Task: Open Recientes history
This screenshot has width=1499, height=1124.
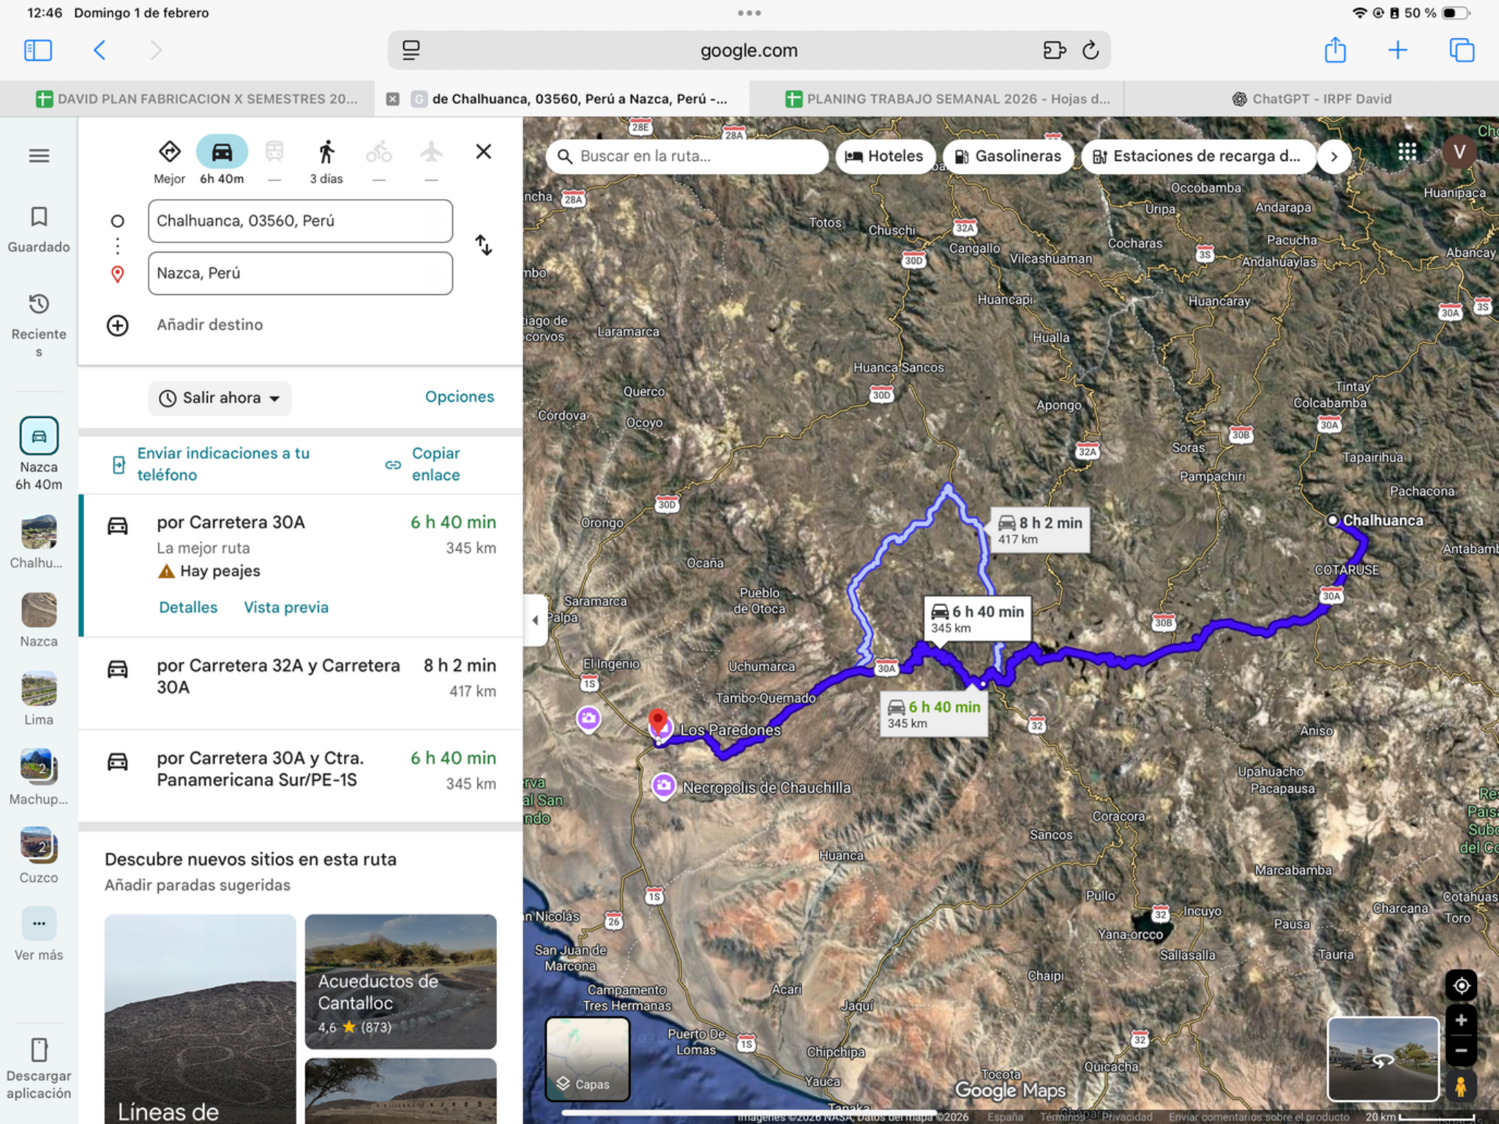Action: point(39,325)
